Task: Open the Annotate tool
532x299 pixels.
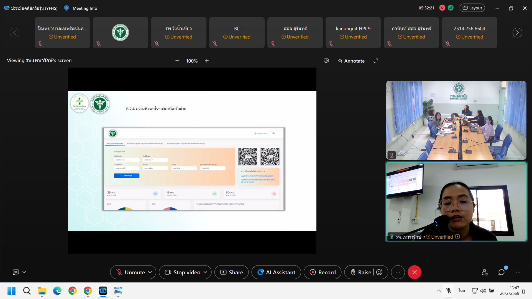Action: point(351,61)
